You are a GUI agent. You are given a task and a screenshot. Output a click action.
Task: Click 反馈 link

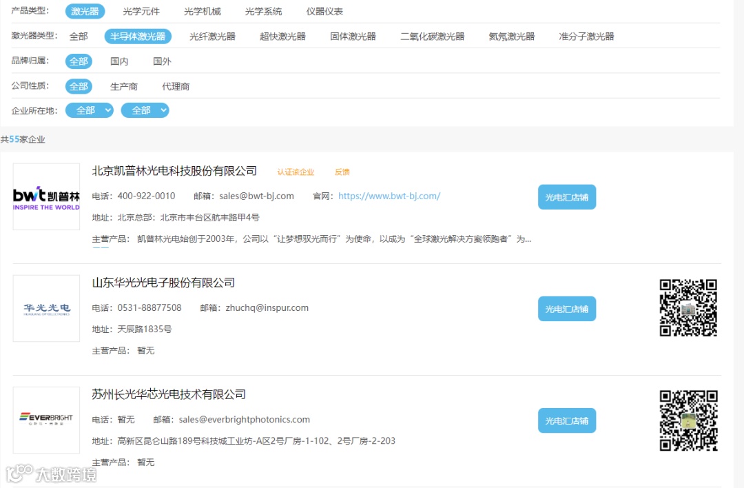342,172
